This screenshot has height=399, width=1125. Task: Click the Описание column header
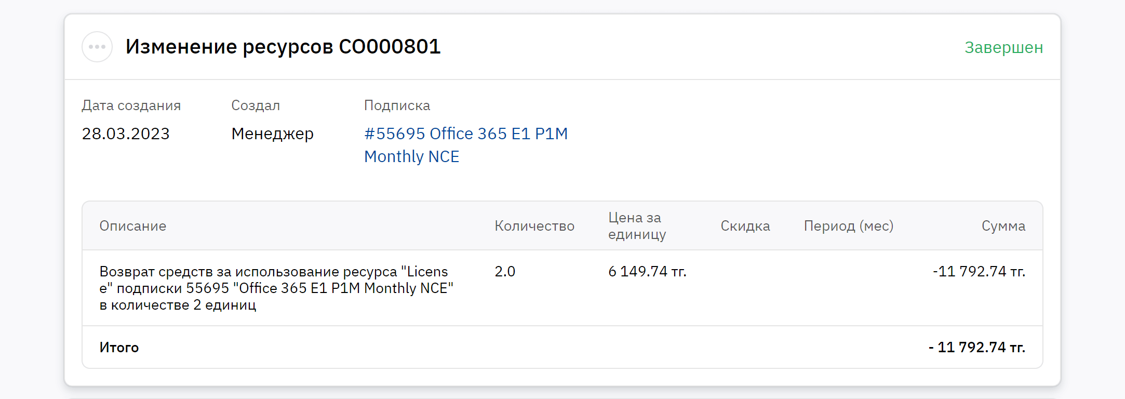coord(133,226)
